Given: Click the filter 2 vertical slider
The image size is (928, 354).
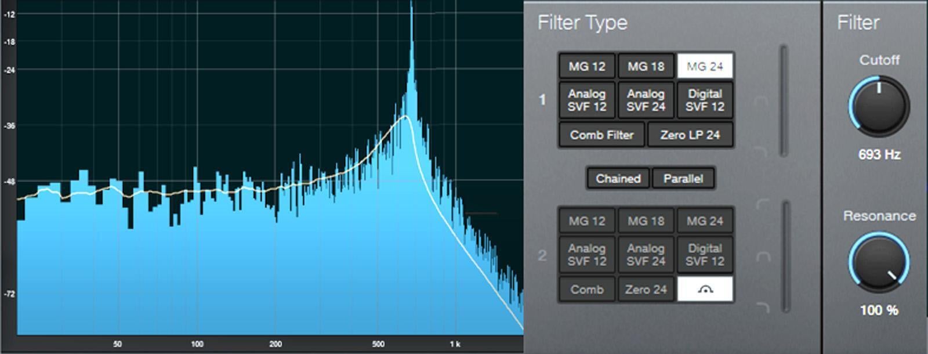Looking at the screenshot, I should [785, 255].
